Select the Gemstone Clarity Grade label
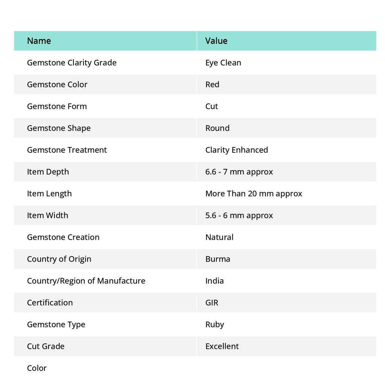 coord(72,62)
